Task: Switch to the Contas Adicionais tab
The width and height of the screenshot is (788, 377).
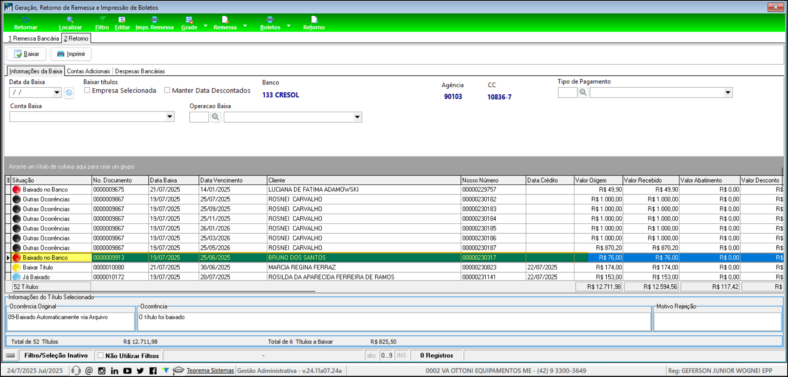Action: (x=89, y=71)
